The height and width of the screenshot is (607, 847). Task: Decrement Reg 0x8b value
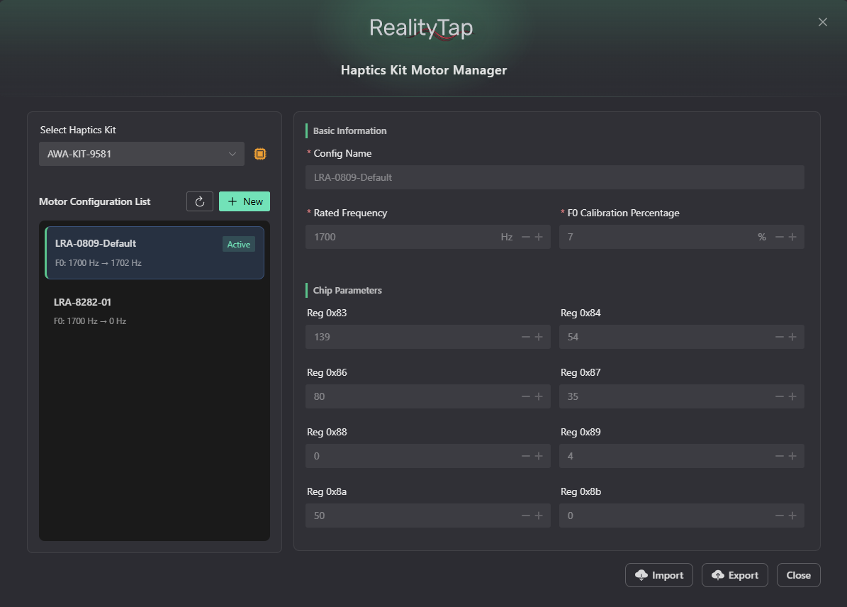[x=780, y=515]
